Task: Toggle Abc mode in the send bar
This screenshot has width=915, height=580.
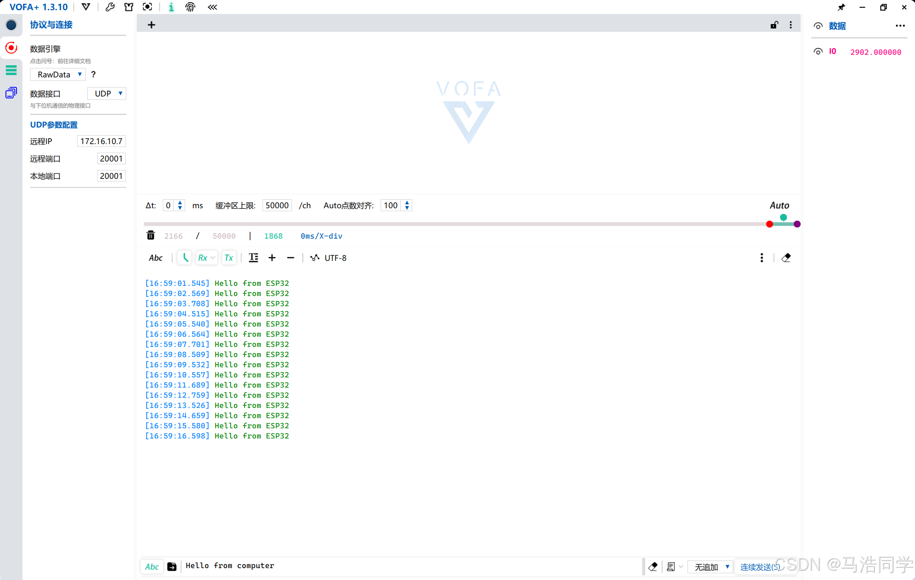Action: [152, 567]
